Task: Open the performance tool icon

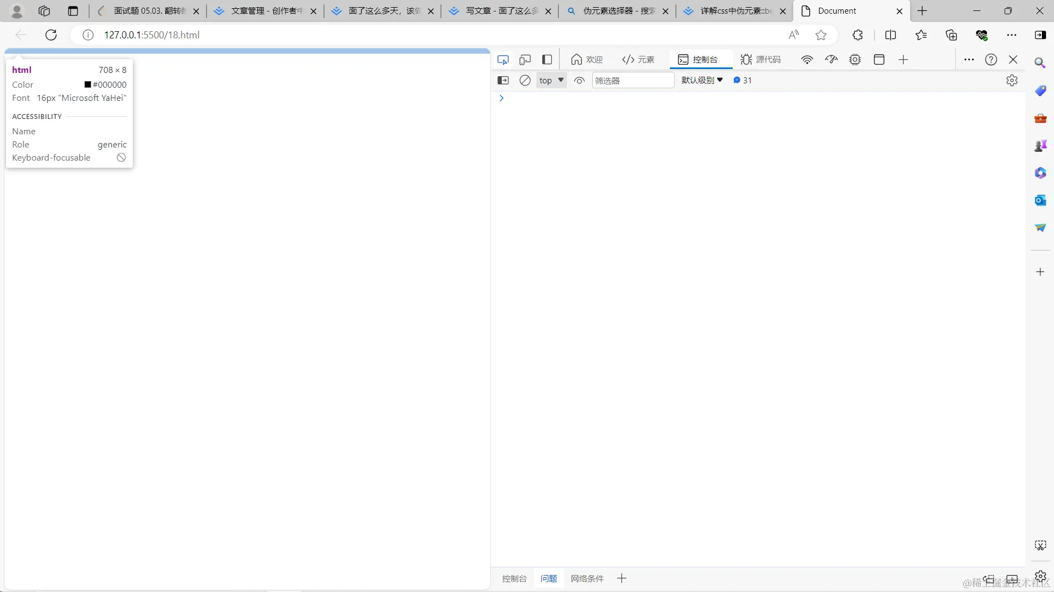Action: pyautogui.click(x=831, y=60)
